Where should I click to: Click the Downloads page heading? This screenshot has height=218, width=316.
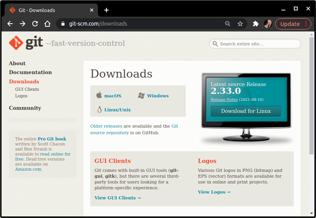coord(121,74)
